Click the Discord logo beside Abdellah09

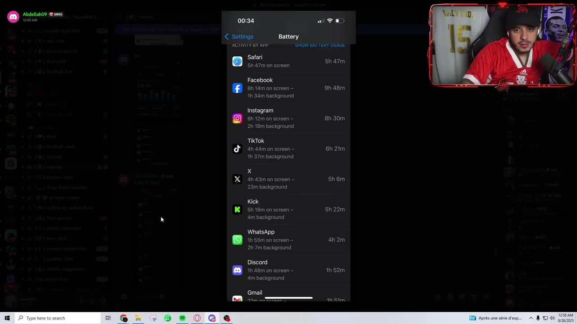pos(13,17)
